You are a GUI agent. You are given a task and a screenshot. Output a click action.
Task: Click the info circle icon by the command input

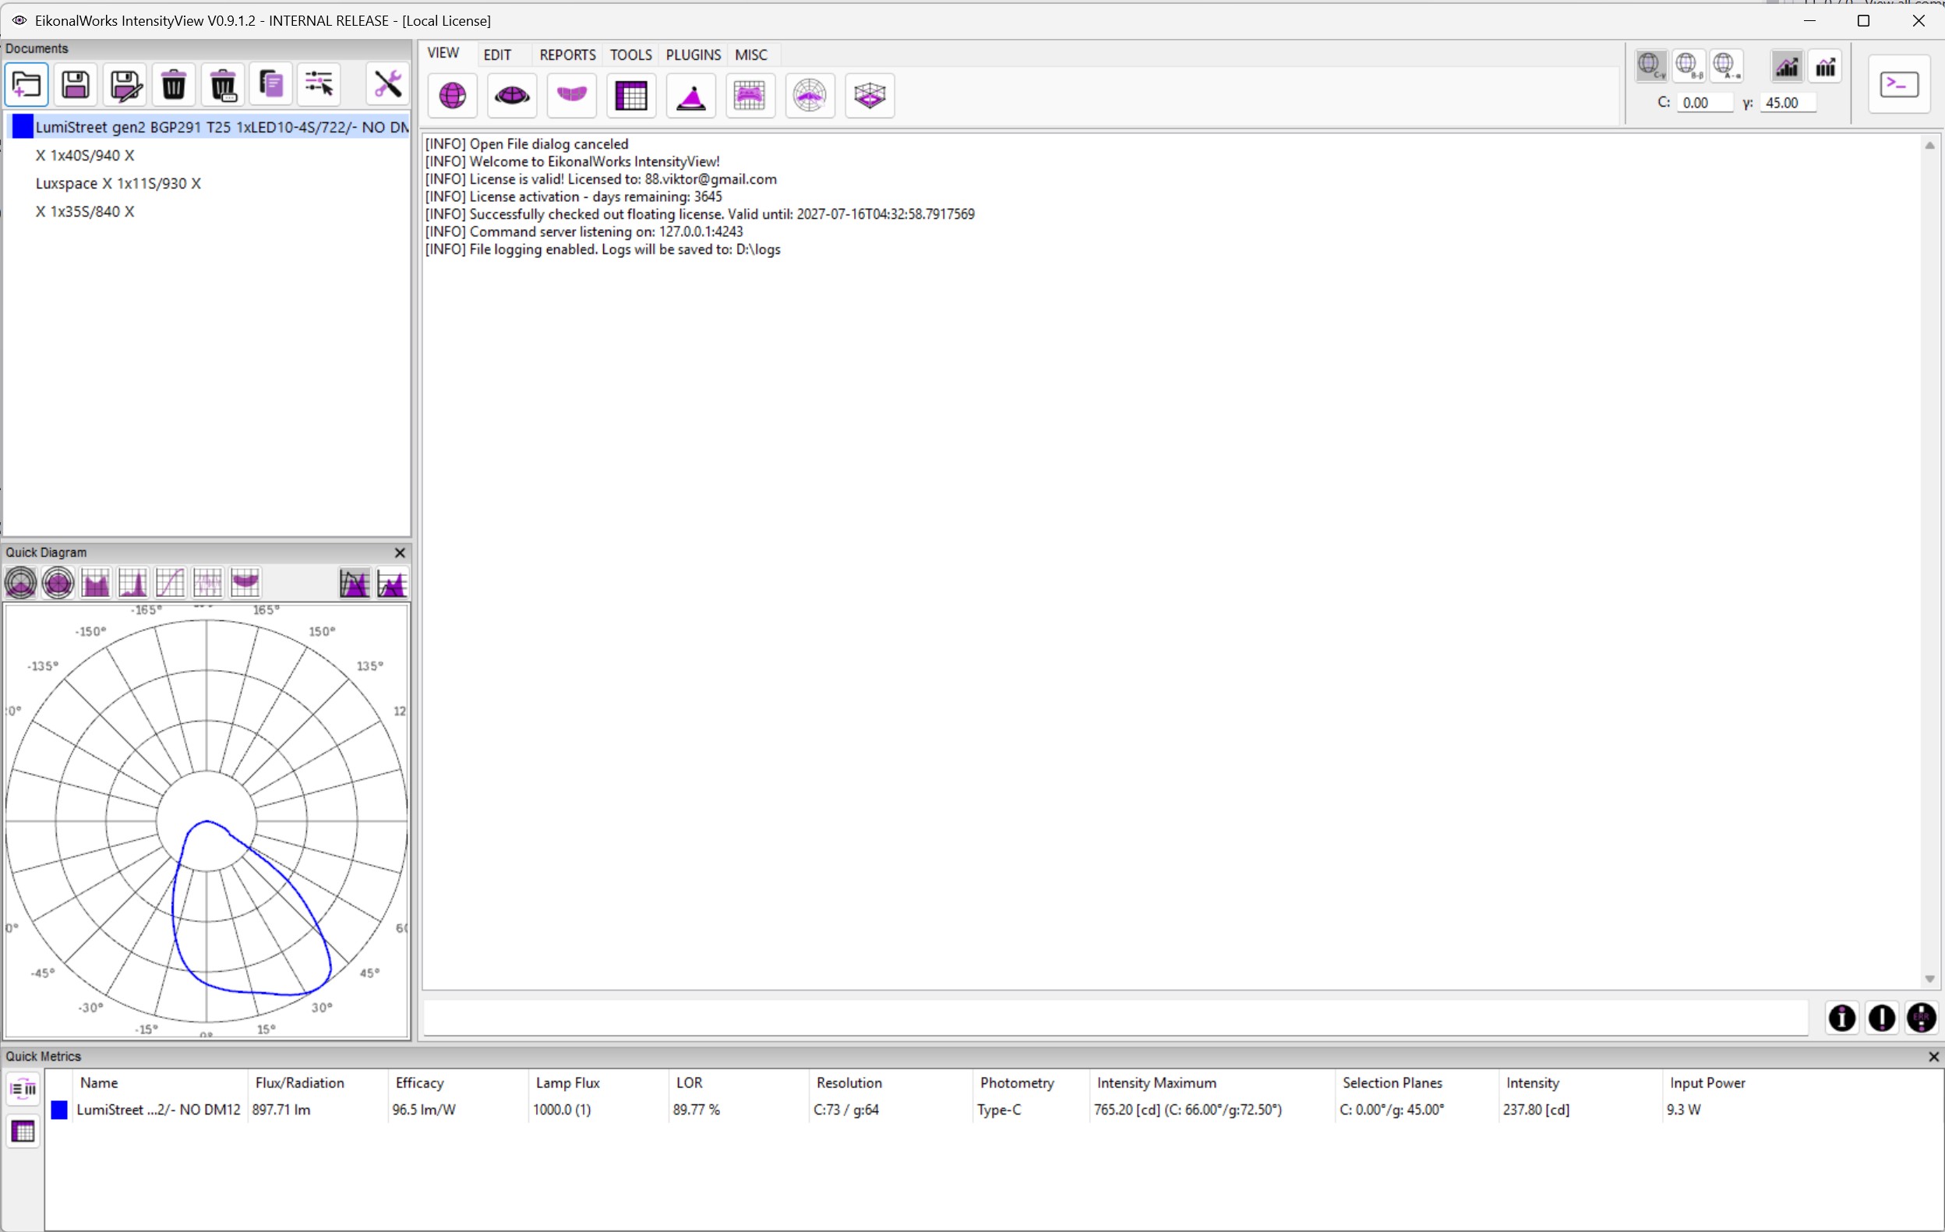click(x=1841, y=1018)
